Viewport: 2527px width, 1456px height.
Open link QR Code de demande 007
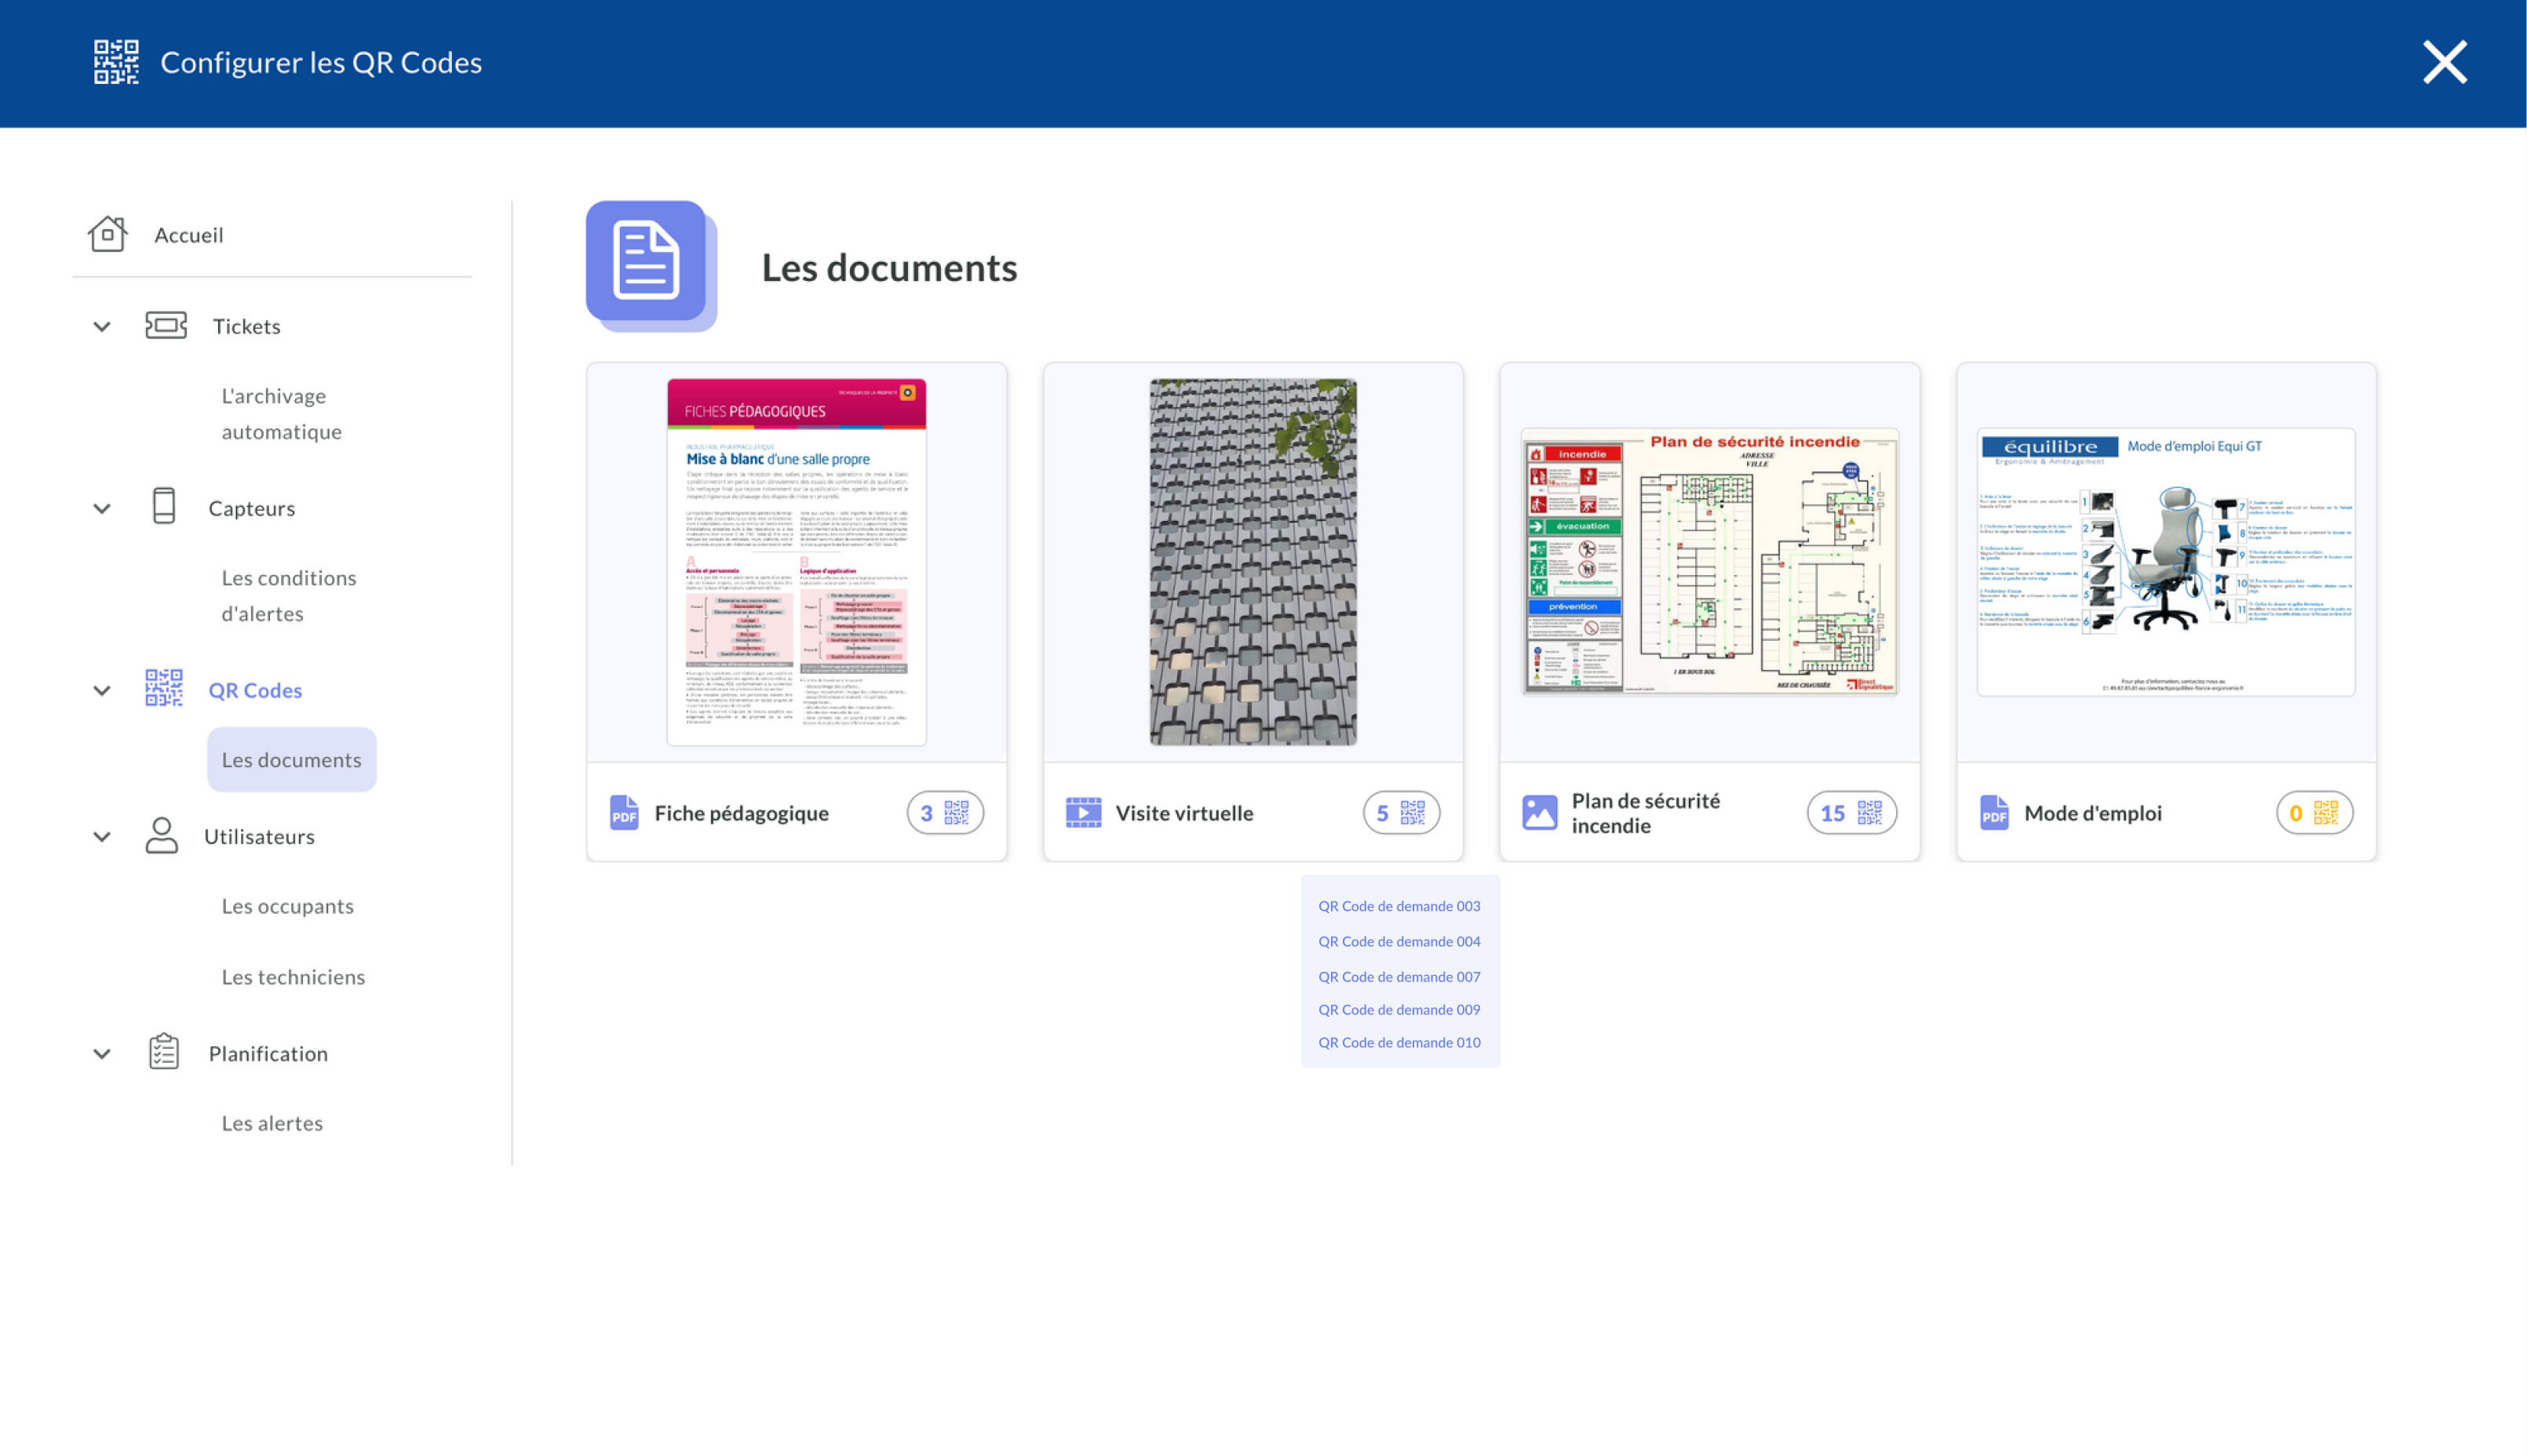pyautogui.click(x=1398, y=977)
